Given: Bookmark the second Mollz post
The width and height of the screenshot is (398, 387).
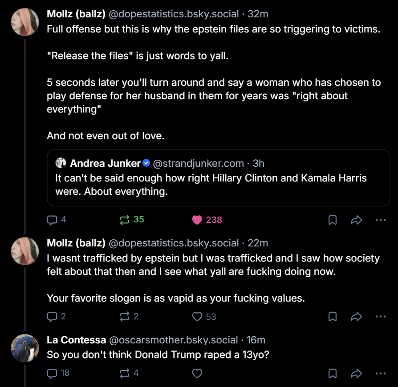Looking at the screenshot, I should click(x=332, y=316).
